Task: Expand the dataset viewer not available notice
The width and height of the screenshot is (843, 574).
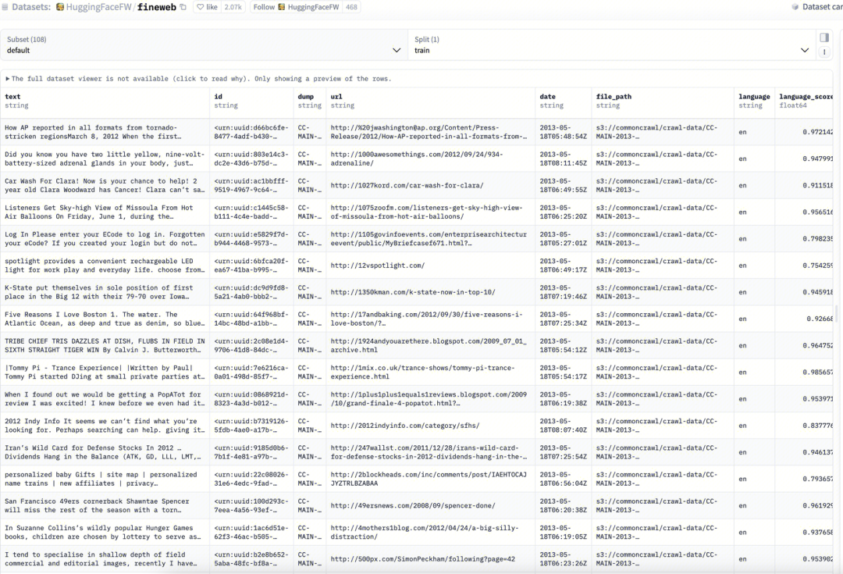Action: click(x=198, y=79)
